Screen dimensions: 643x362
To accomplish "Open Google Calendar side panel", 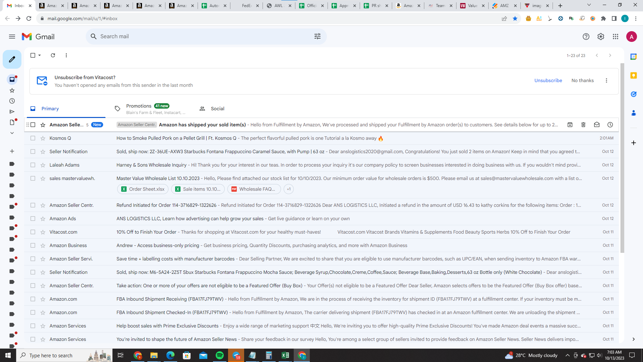I will (634, 57).
